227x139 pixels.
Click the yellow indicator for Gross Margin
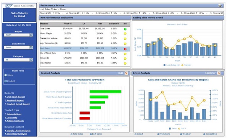125,34
